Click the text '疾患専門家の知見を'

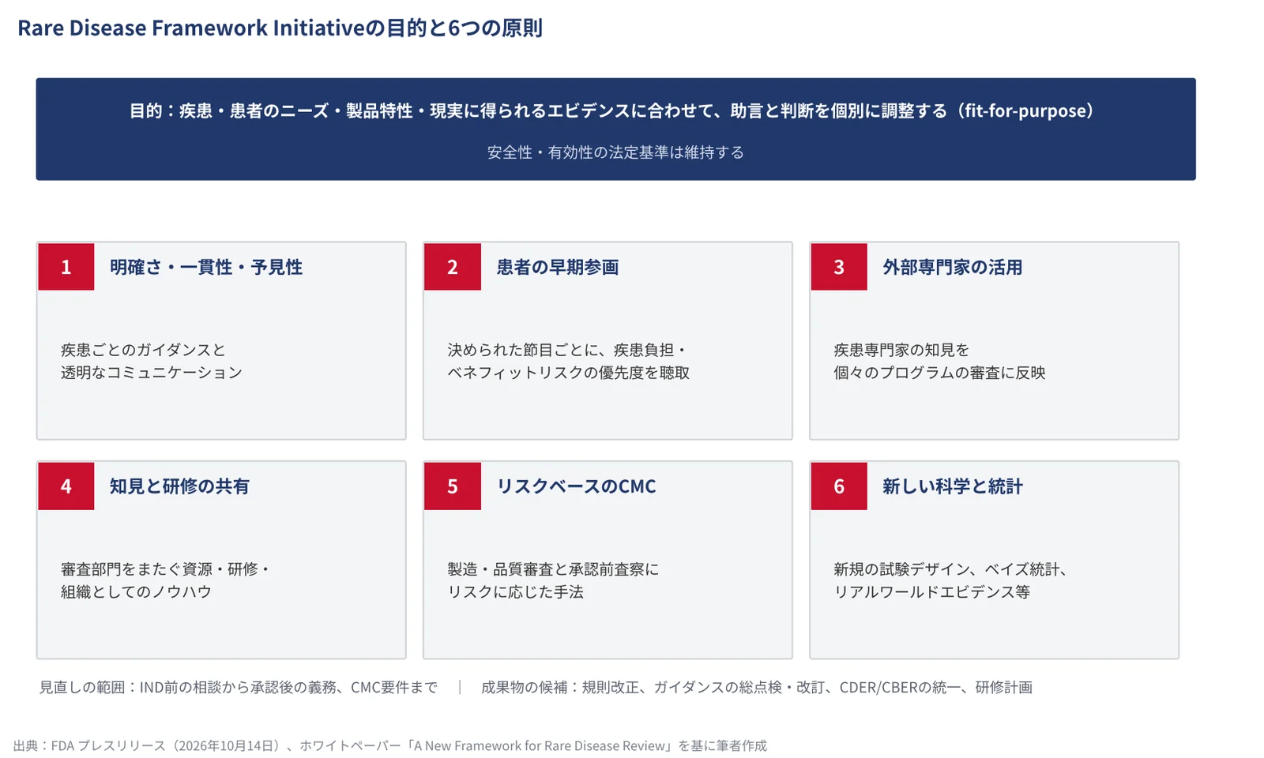(901, 350)
